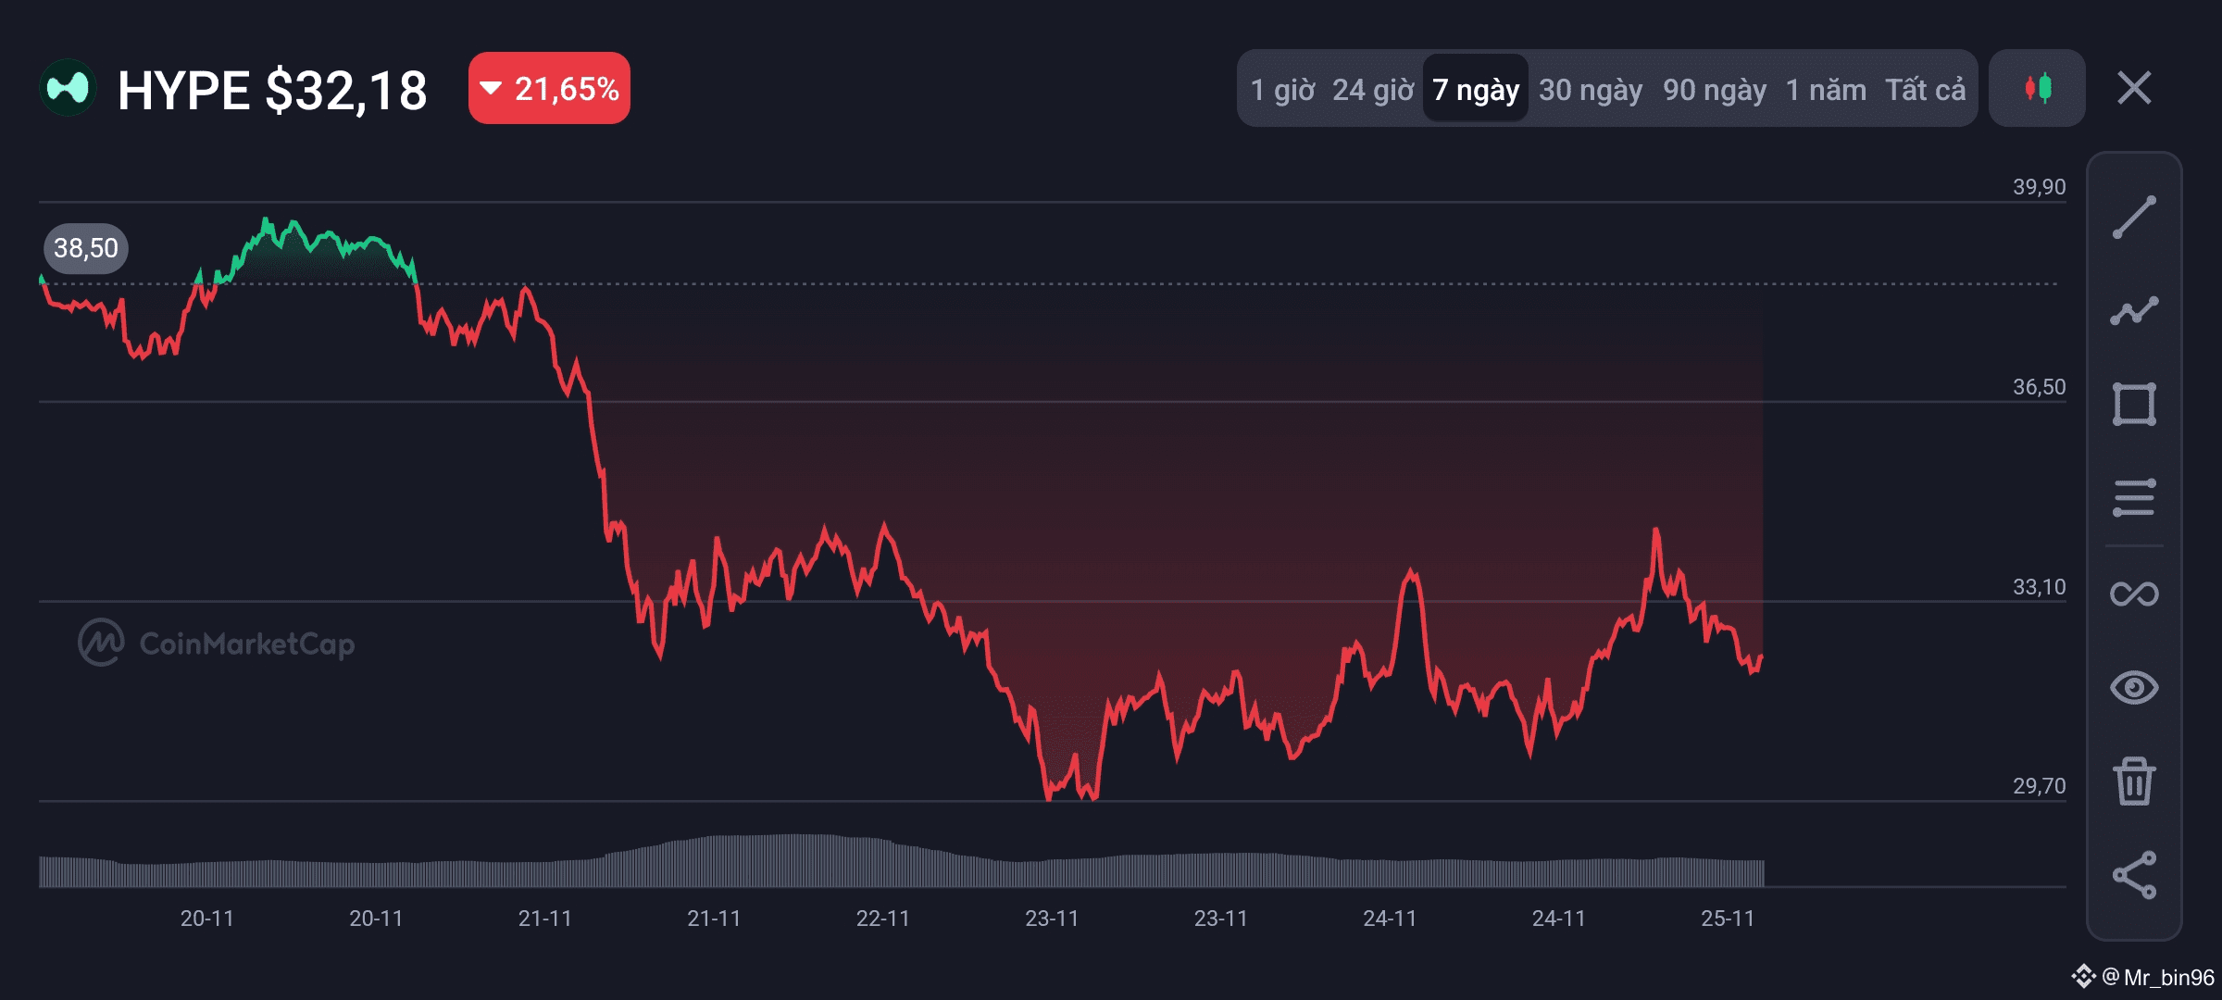Switch to the 24 giờ timeframe
This screenshot has height=1000, width=2222.
1373,90
